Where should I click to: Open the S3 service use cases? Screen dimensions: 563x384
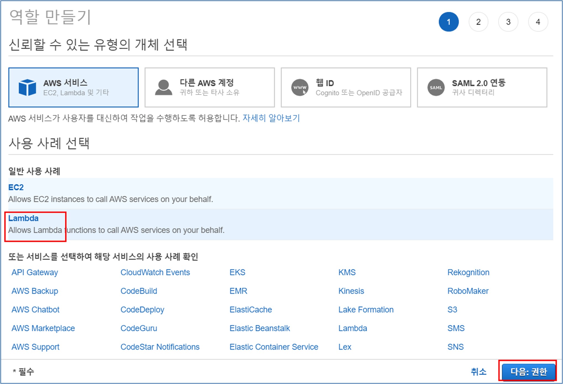coord(452,310)
